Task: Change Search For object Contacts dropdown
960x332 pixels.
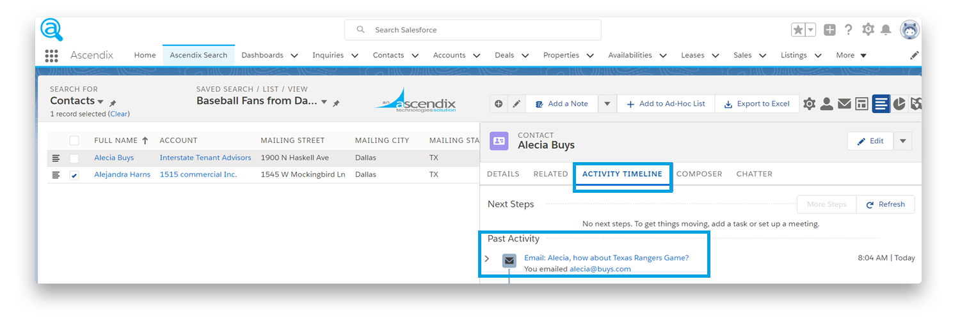Action: click(x=77, y=101)
